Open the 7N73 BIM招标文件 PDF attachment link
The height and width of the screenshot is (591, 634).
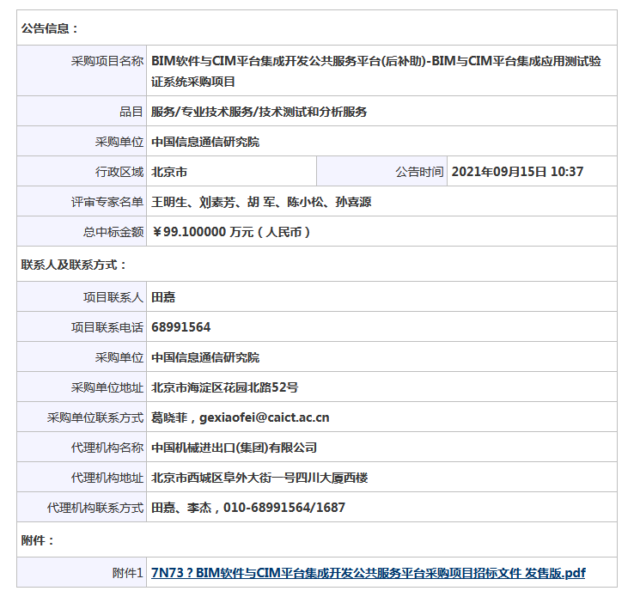click(368, 573)
